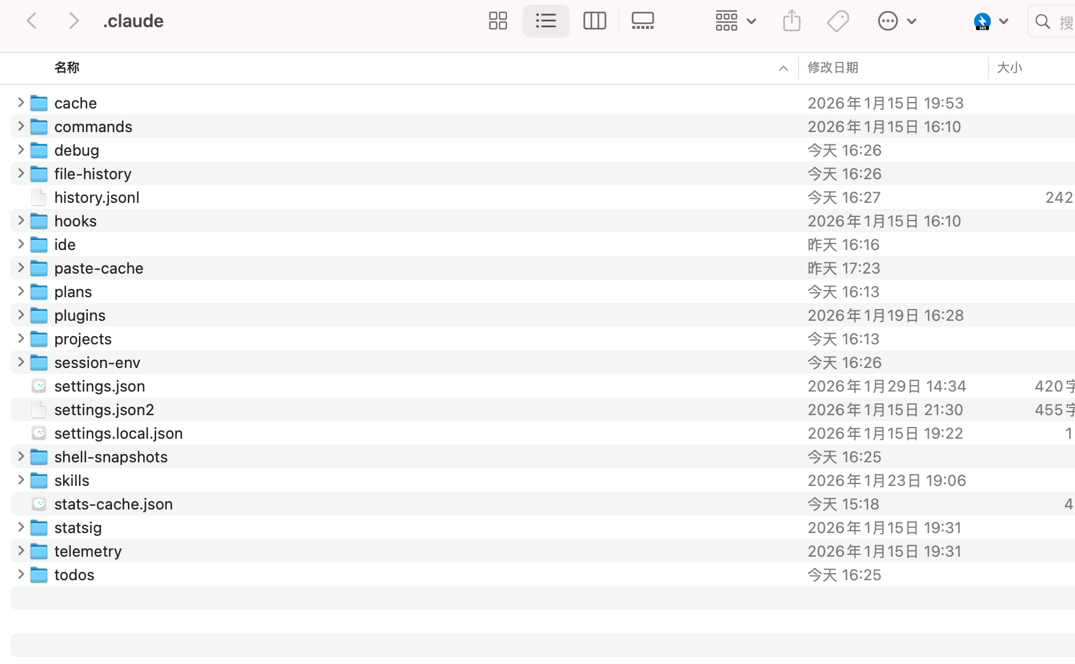Open the blue cloud sync icon menu
The width and height of the screenshot is (1075, 664).
[x=990, y=21]
